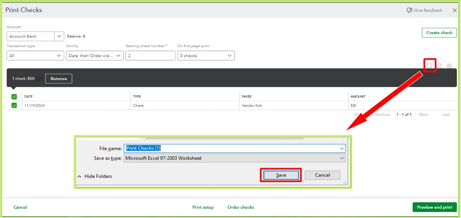Uncheck the 11/19/2024 check row
This screenshot has width=461, height=218.
14,106
